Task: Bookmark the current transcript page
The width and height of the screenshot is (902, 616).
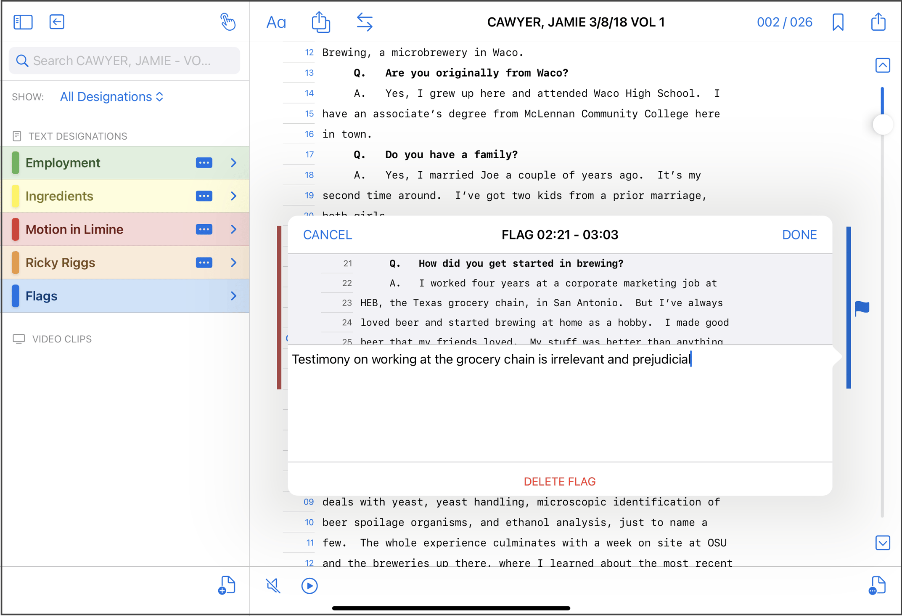Action: point(838,22)
